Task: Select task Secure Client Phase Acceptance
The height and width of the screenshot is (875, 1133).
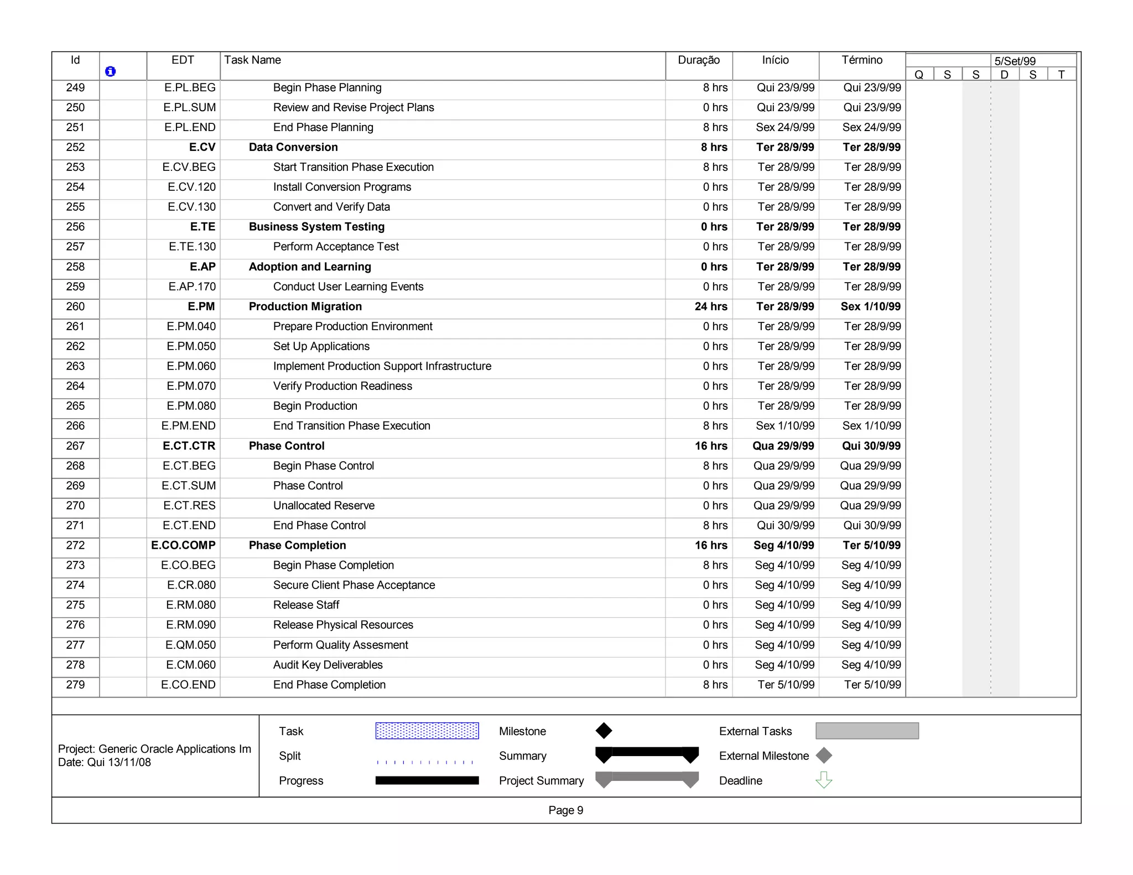Action: [x=354, y=586]
